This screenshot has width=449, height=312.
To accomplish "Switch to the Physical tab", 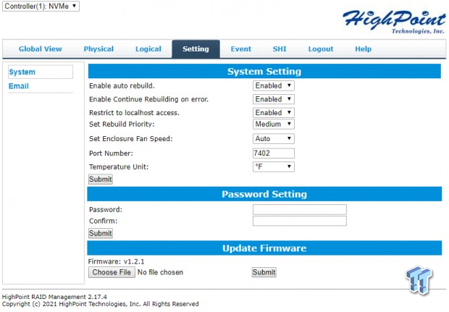I will click(x=98, y=49).
